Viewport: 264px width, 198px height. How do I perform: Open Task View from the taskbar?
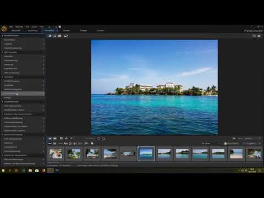16,170
